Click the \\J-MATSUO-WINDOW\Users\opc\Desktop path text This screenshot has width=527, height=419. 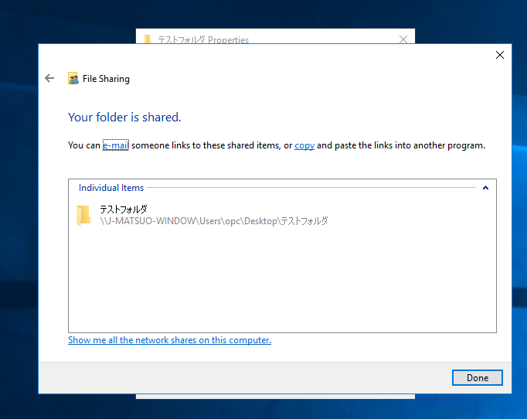point(214,221)
